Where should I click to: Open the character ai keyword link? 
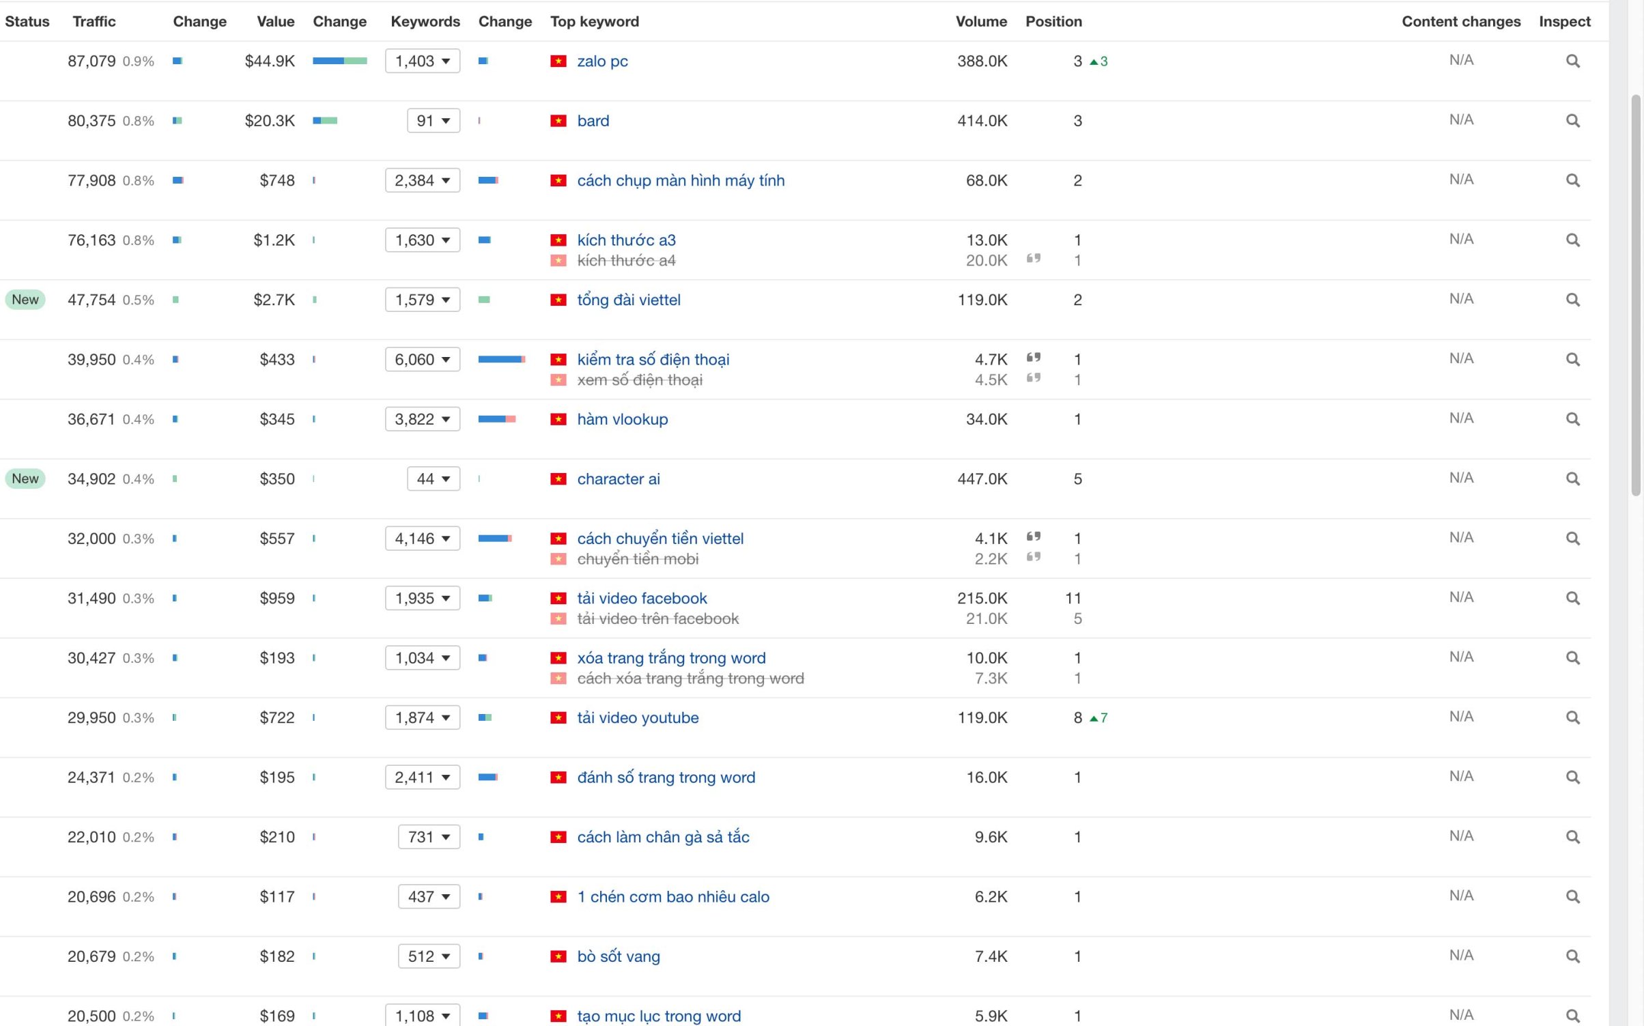[x=619, y=479]
